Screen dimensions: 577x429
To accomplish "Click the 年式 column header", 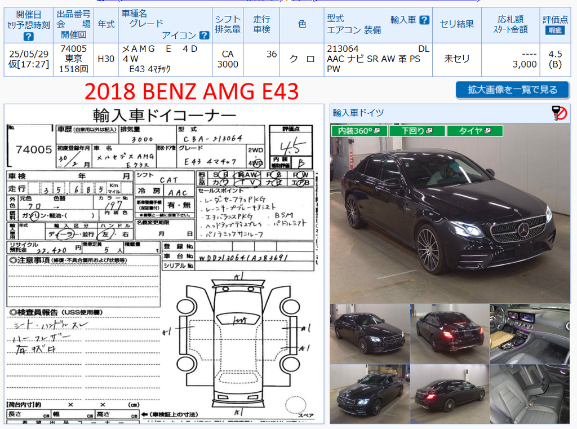I will click(106, 24).
